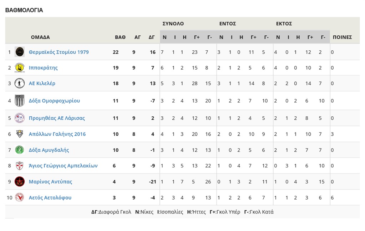Click the Θερμαϊκός Στομίου 1979 team logo
Screen dimensions: 365x231
click(20, 52)
